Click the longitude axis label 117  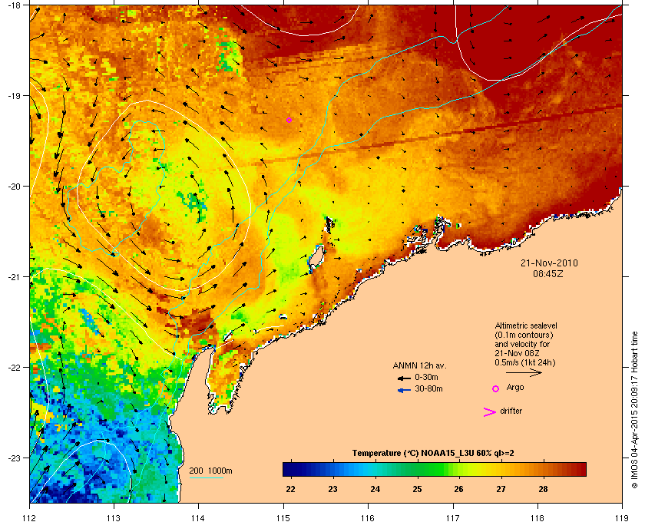pos(452,518)
